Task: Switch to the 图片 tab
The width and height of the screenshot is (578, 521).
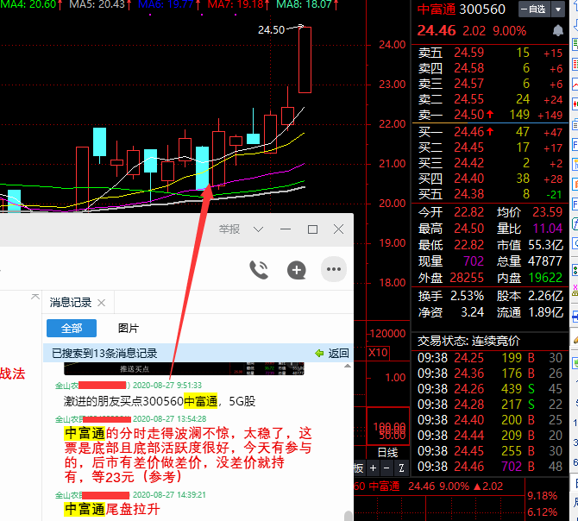Action: [129, 328]
